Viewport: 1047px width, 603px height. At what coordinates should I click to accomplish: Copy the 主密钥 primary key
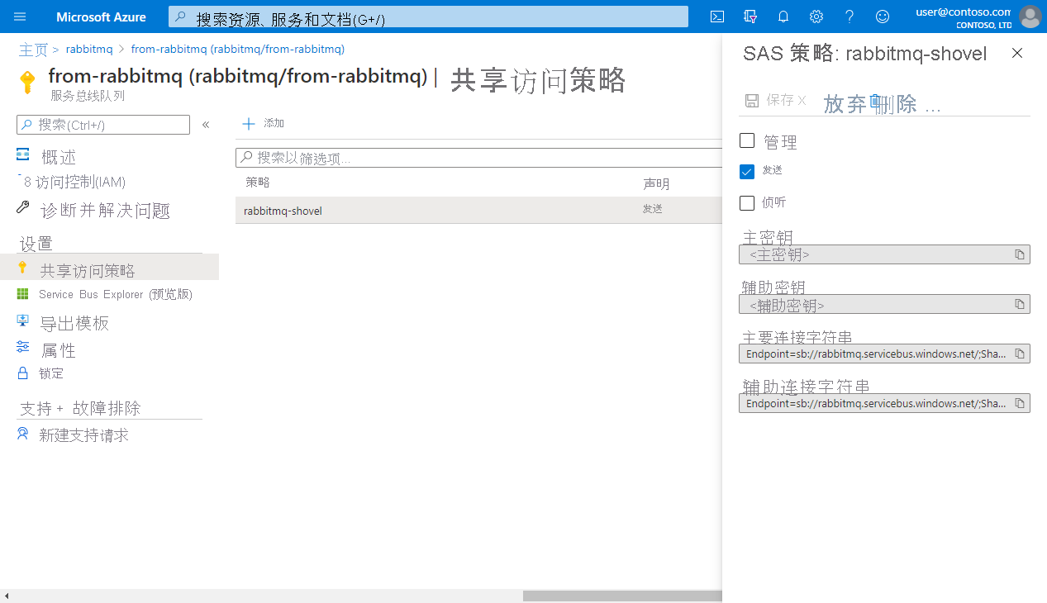click(x=1020, y=254)
